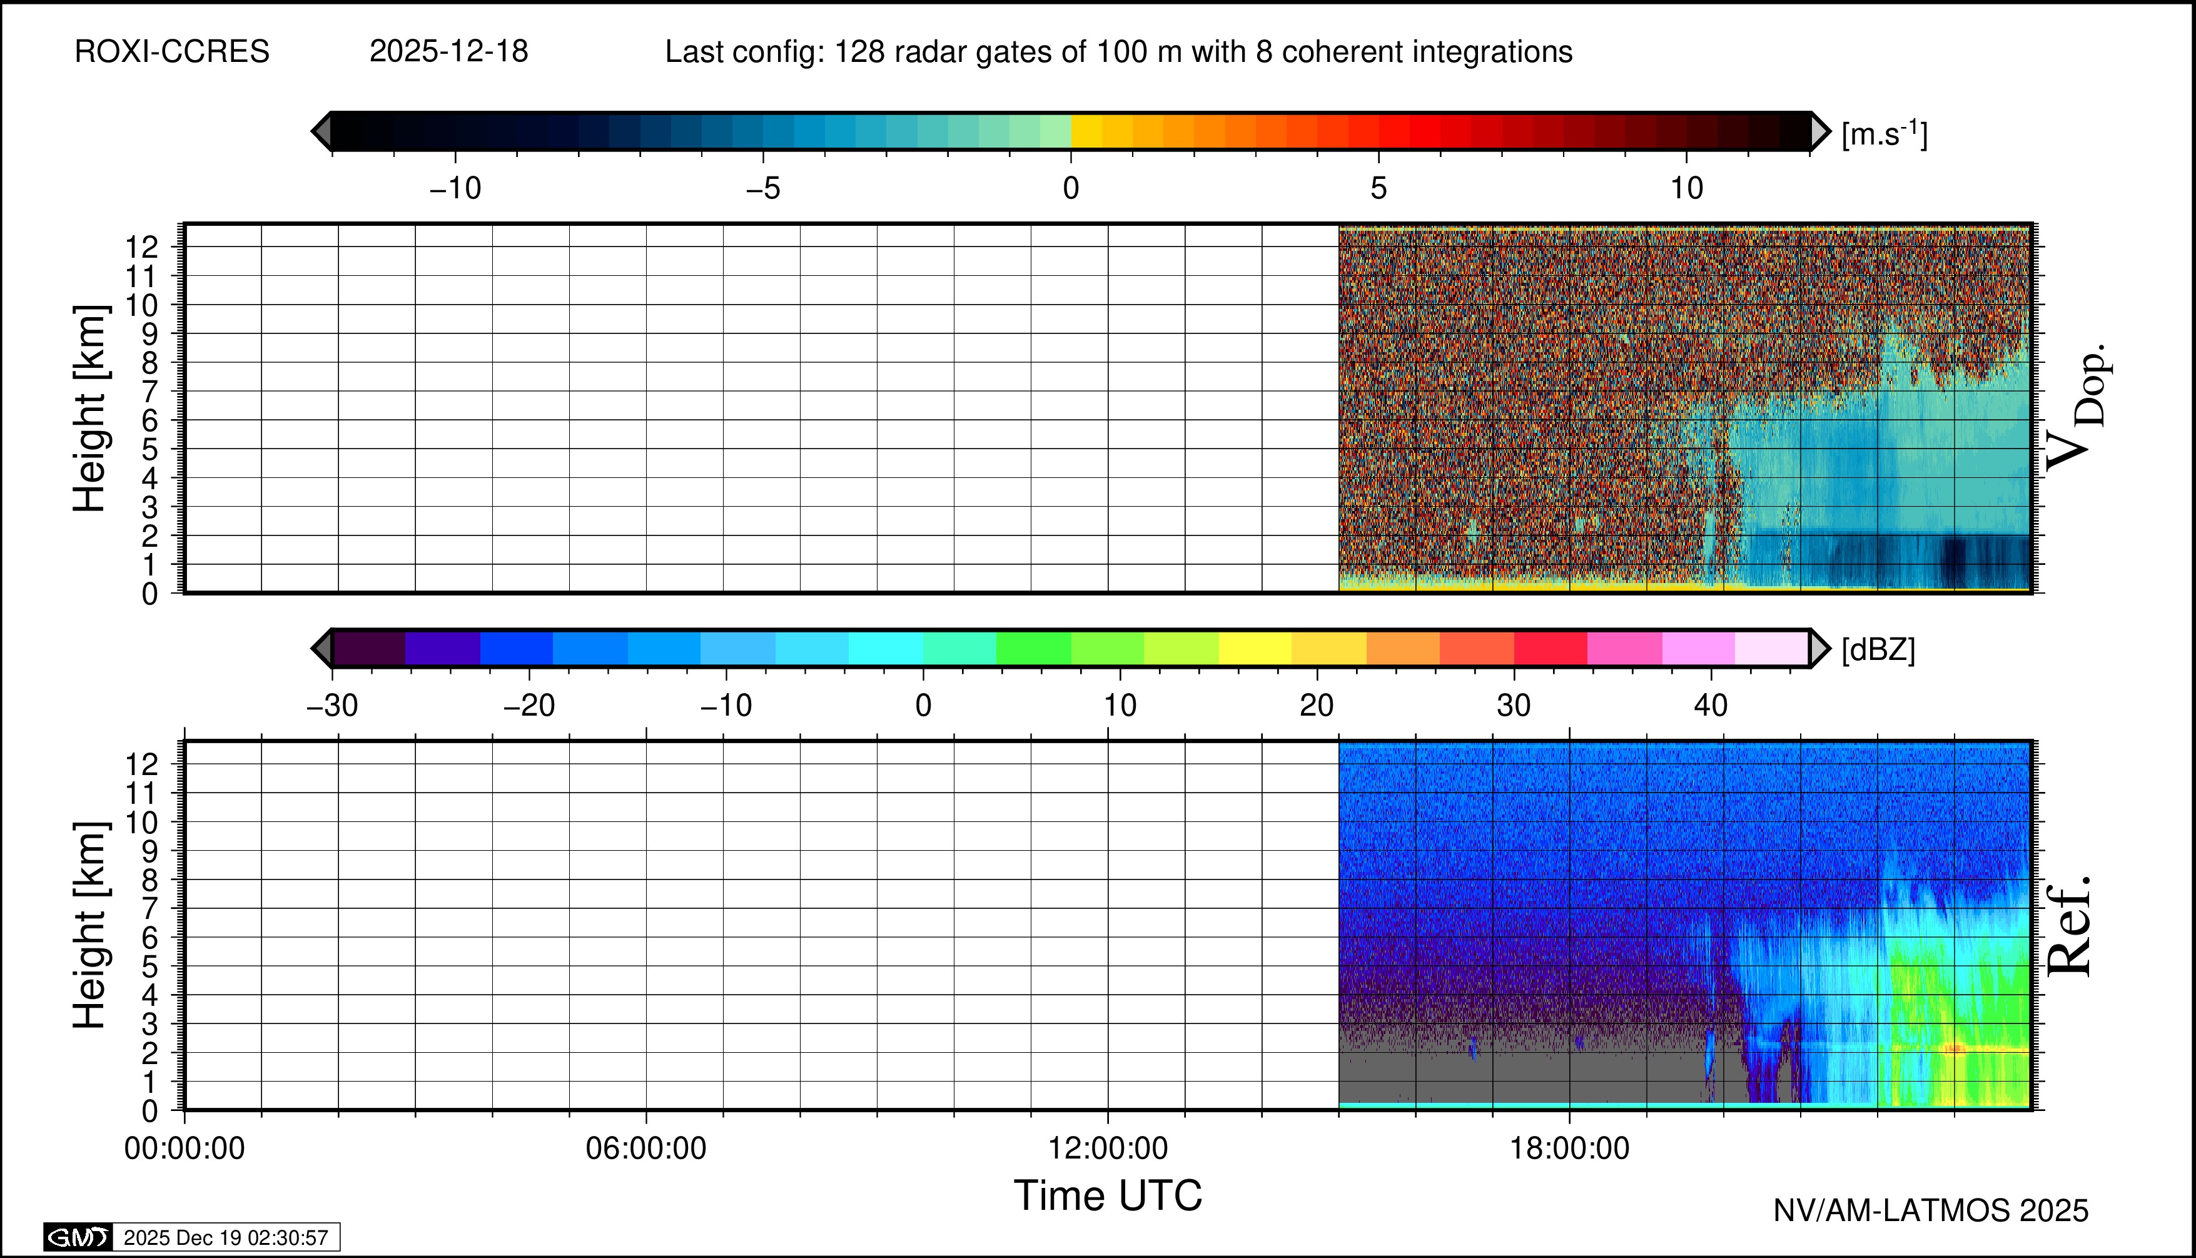Click the ROXI-CCRES title text

tap(172, 52)
